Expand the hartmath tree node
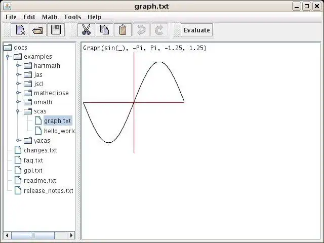Screen dimensions: 324x243 point(18,65)
